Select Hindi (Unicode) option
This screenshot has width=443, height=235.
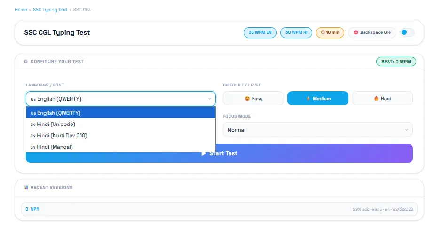tap(120, 124)
